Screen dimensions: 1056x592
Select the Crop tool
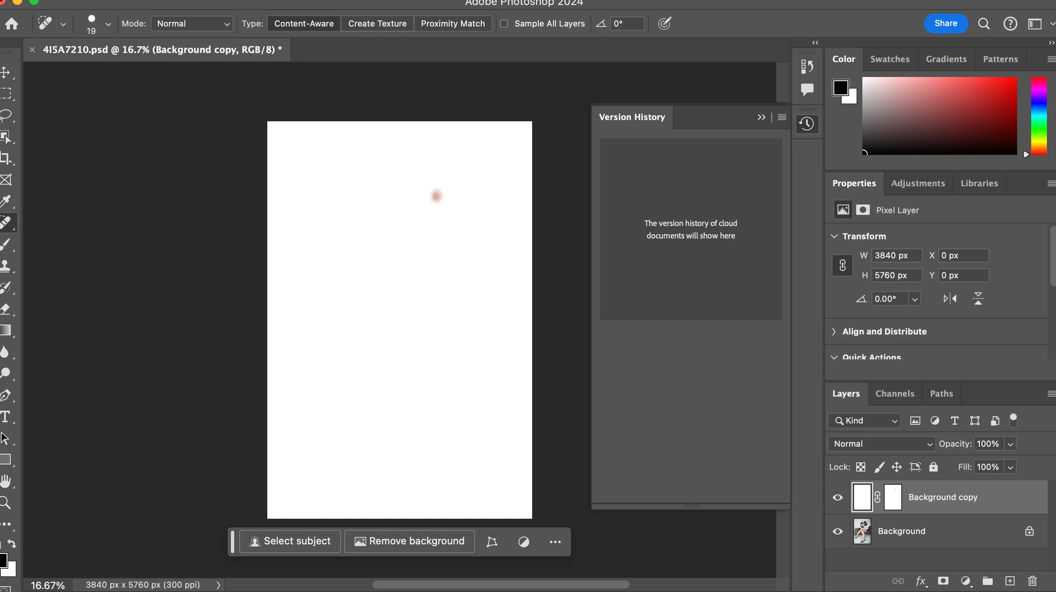6,158
